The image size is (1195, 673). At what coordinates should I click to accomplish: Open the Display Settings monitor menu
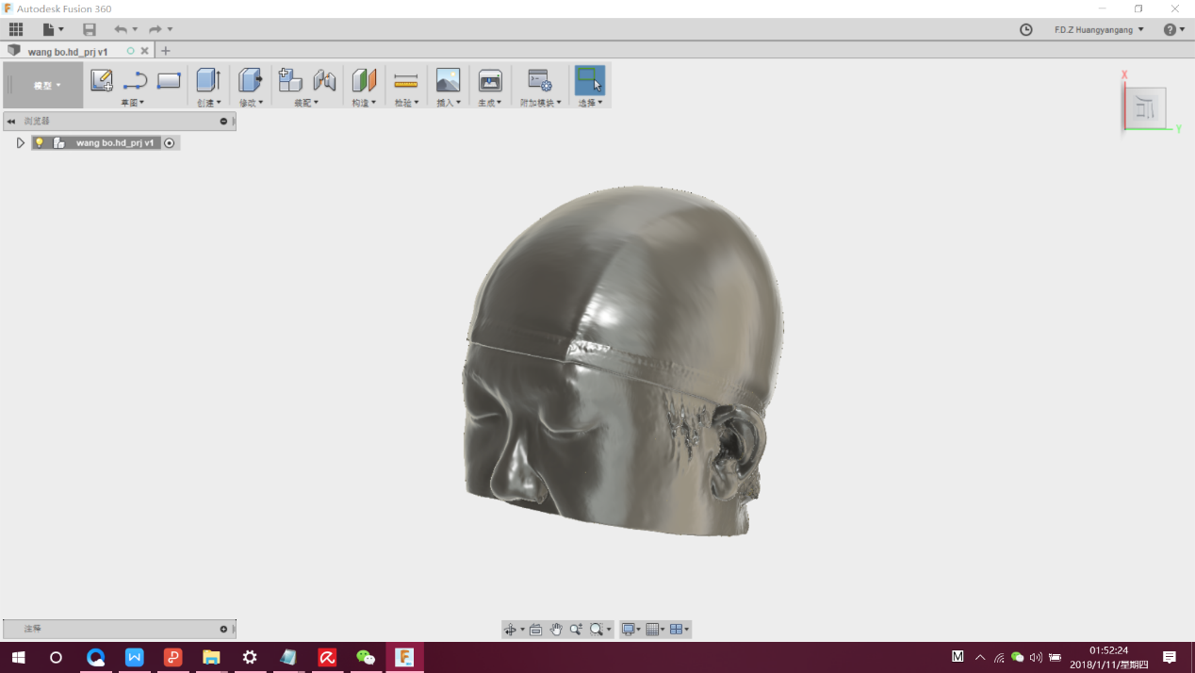tap(630, 630)
